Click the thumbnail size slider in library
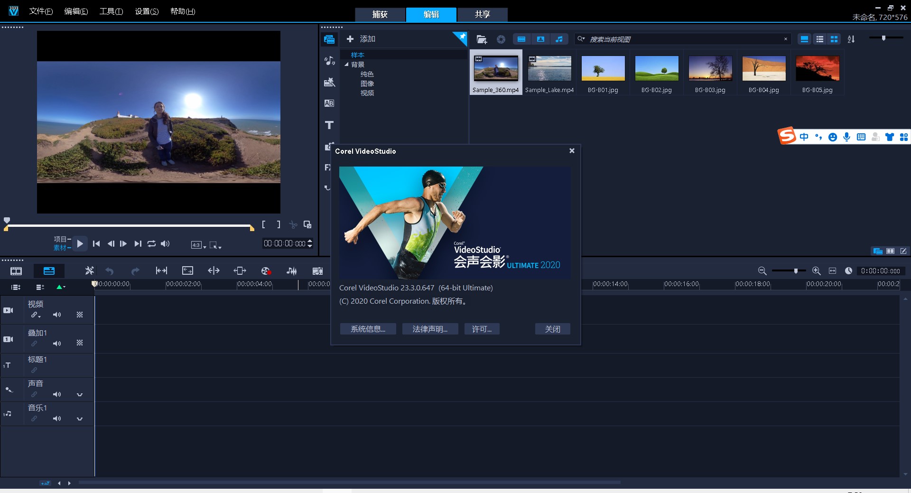The width and height of the screenshot is (911, 493). 883,38
